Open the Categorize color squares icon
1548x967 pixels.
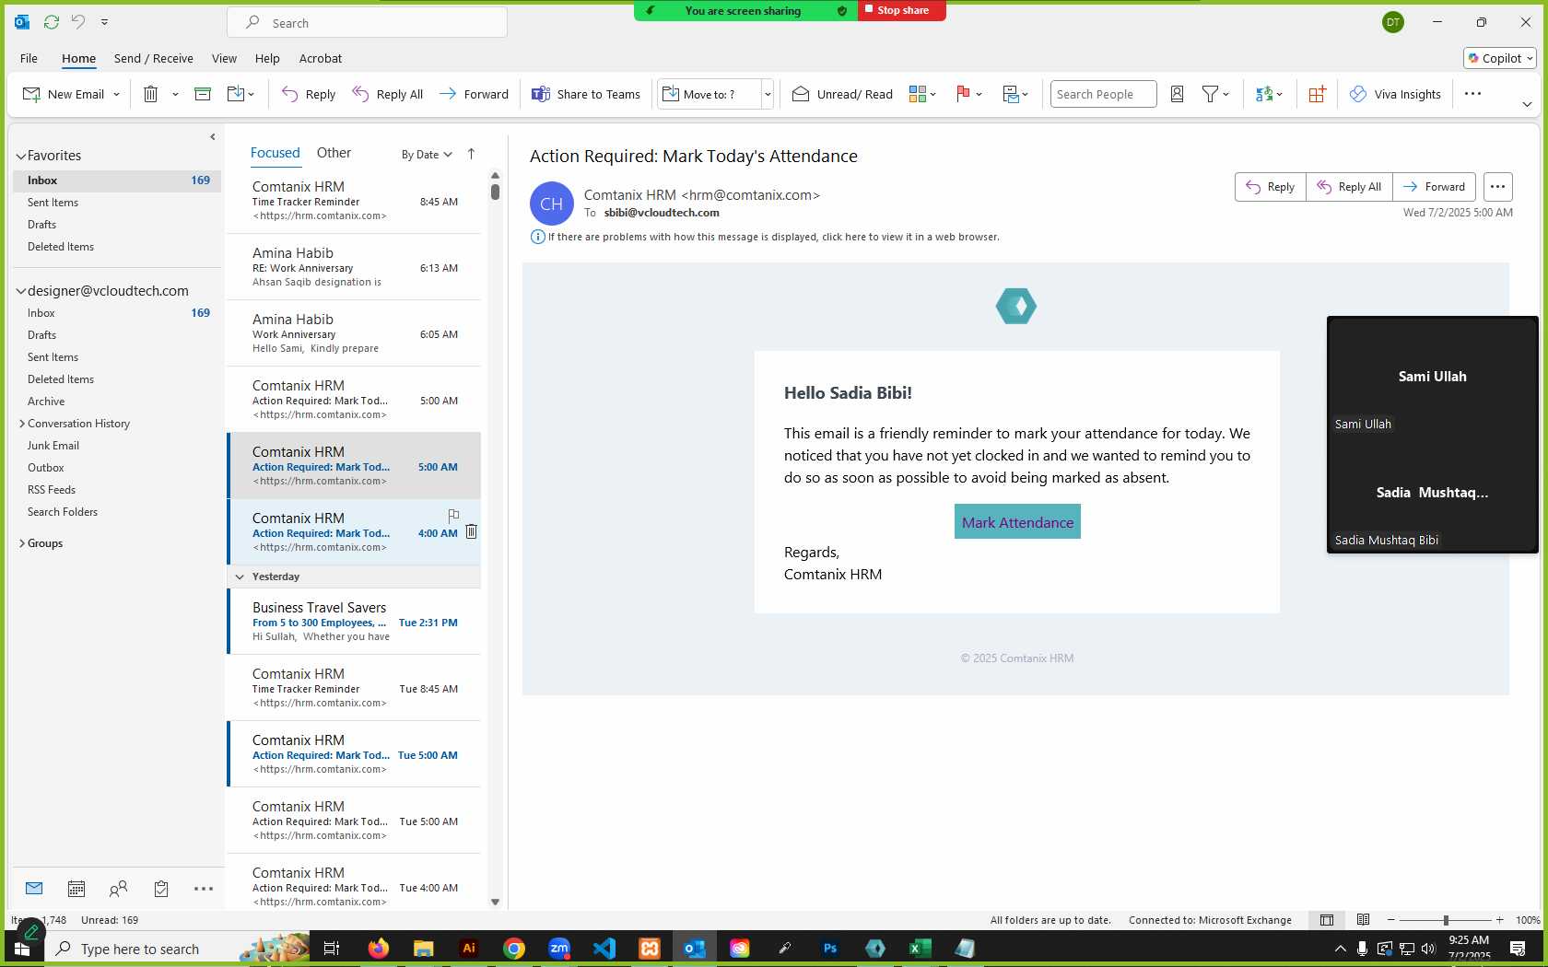pos(918,94)
